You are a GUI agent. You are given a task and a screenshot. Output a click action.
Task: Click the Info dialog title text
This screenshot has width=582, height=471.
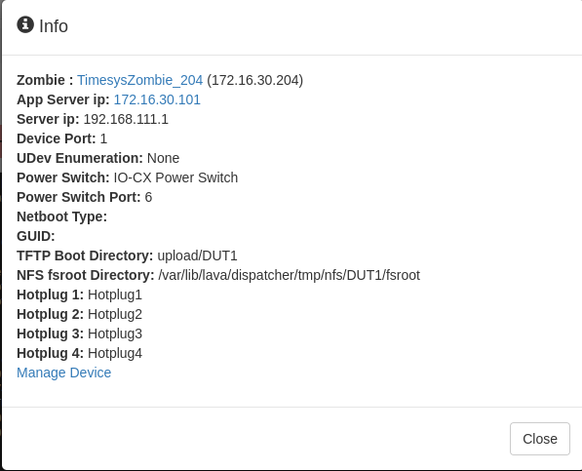click(54, 26)
